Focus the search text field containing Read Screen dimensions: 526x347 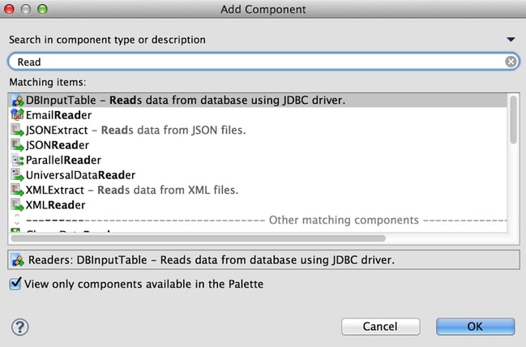[x=259, y=62]
